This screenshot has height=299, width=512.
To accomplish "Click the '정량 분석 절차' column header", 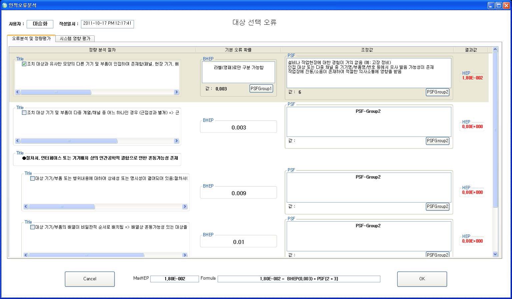I will (x=102, y=50).
